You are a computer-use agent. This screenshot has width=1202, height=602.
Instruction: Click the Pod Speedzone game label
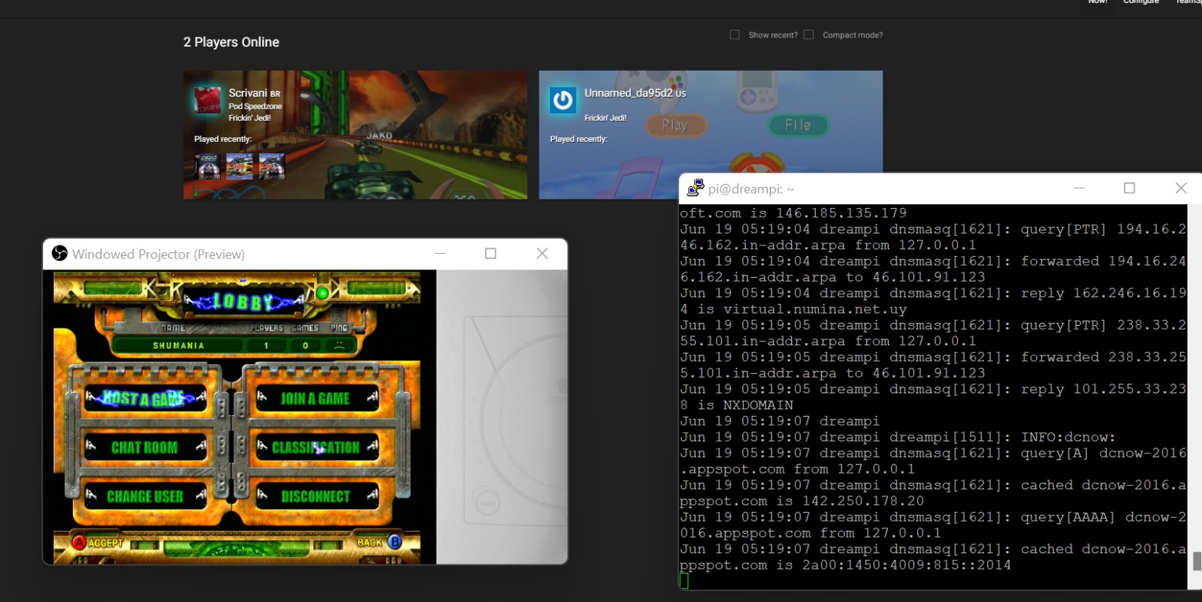click(x=255, y=107)
